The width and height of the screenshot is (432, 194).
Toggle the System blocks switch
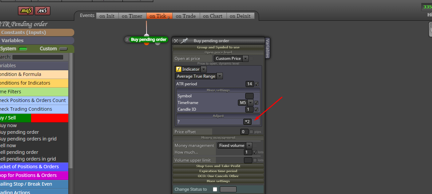23,49
